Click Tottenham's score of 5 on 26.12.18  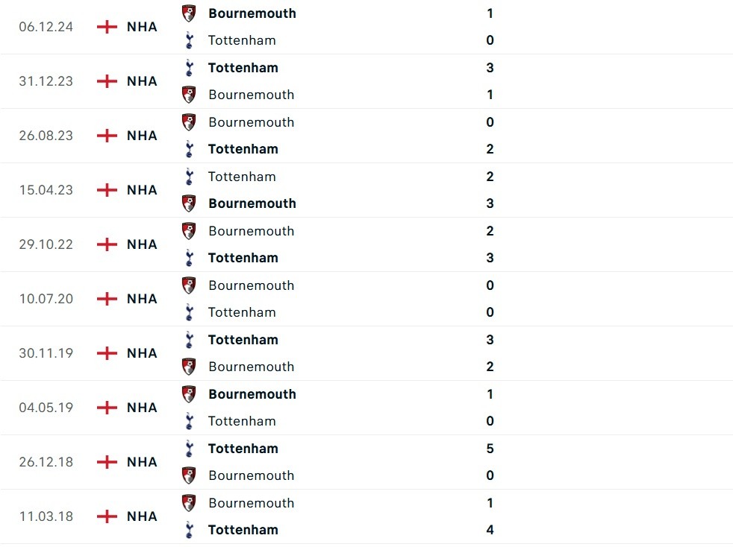click(x=490, y=449)
